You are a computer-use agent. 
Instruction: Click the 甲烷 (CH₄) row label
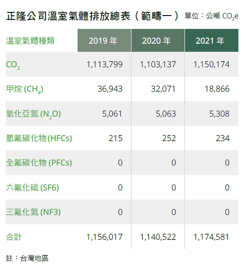[25, 89]
